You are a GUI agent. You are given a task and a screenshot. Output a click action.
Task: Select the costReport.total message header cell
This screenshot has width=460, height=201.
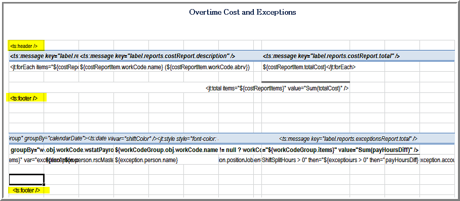click(x=331, y=56)
